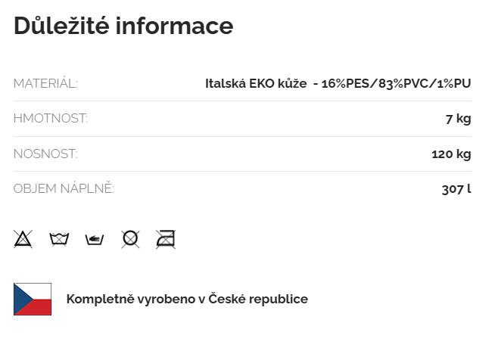Select the hand wash care icon
The height and width of the screenshot is (354, 492).
pyautogui.click(x=95, y=240)
